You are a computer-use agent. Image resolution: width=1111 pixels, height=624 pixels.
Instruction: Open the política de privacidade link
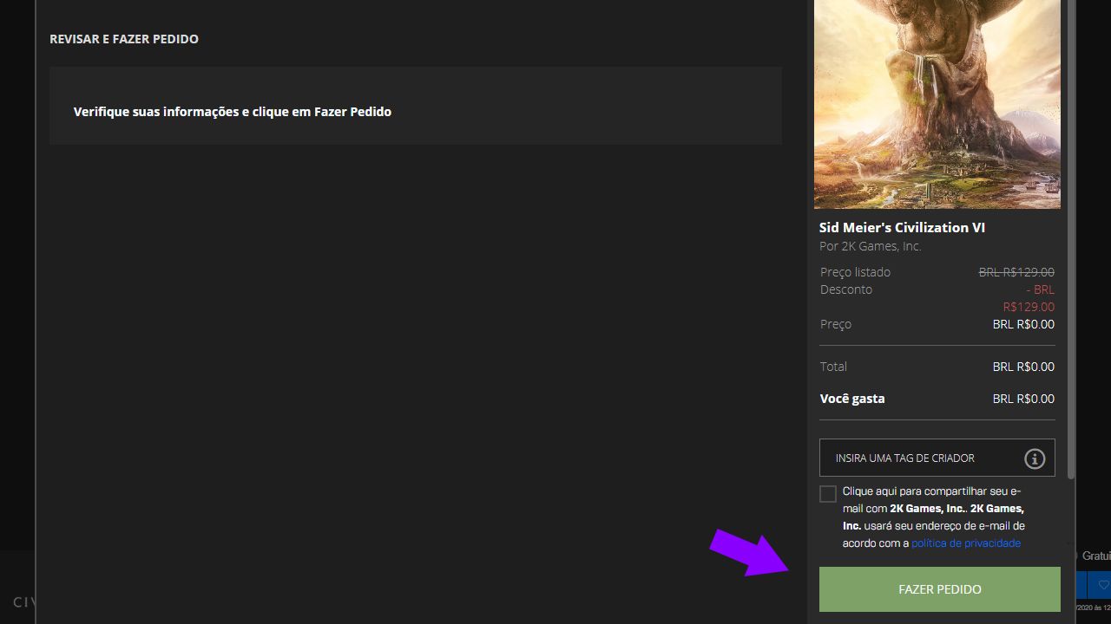(x=966, y=543)
